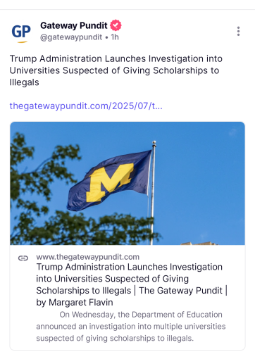Click "The Gateway Pundit" in card title
The height and width of the screenshot is (352, 255).
180,291
